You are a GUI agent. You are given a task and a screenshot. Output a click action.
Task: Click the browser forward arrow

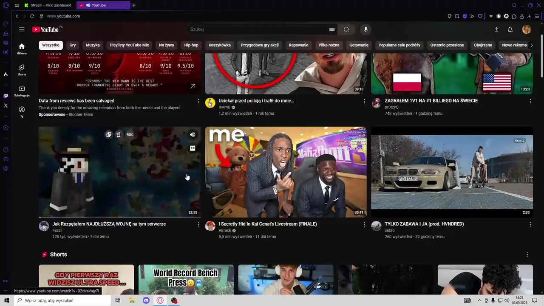24,16
